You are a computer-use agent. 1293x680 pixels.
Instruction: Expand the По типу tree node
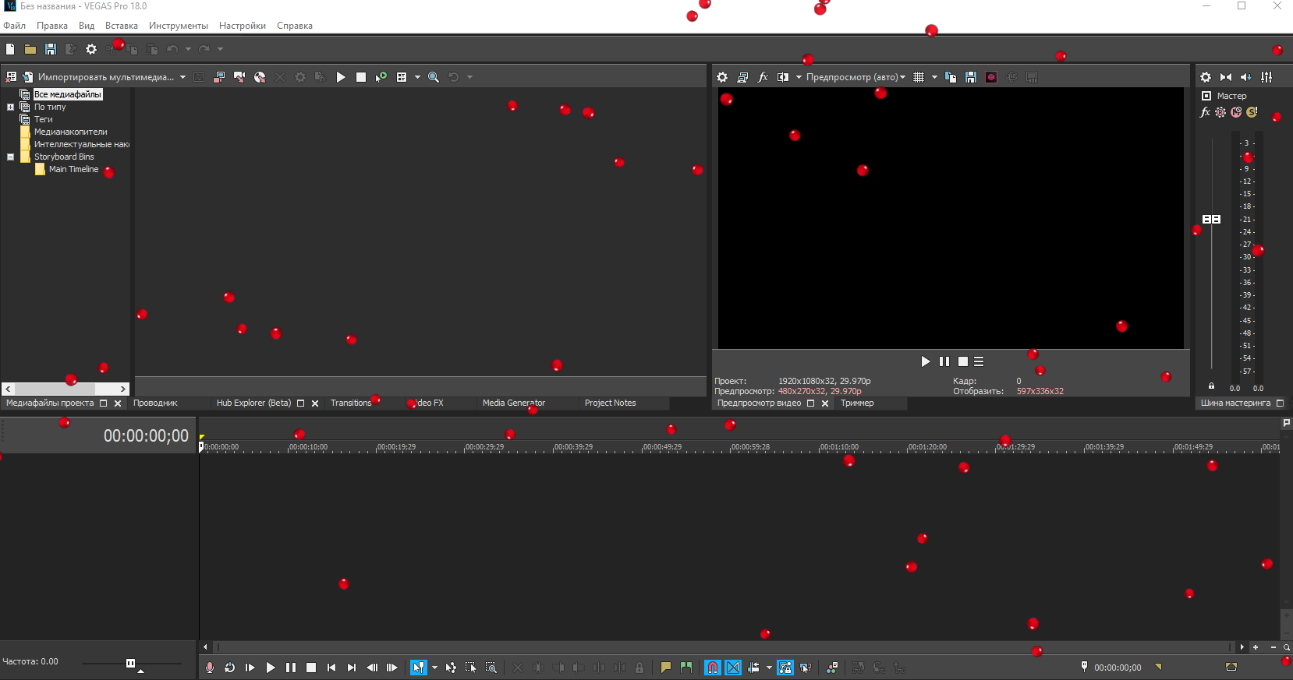tap(10, 107)
